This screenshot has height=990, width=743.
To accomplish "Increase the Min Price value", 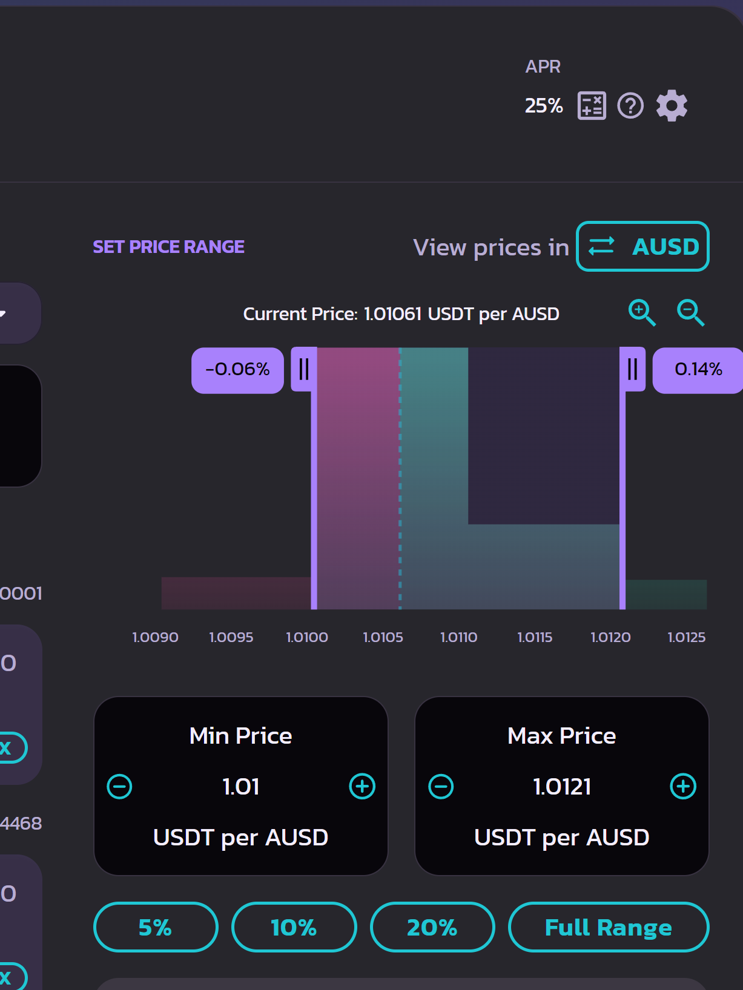I will click(x=362, y=787).
